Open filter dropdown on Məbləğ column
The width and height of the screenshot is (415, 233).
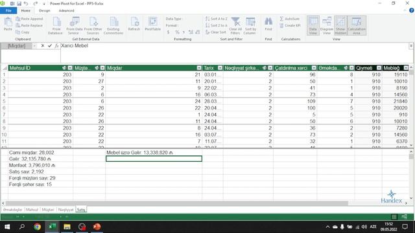(406, 68)
